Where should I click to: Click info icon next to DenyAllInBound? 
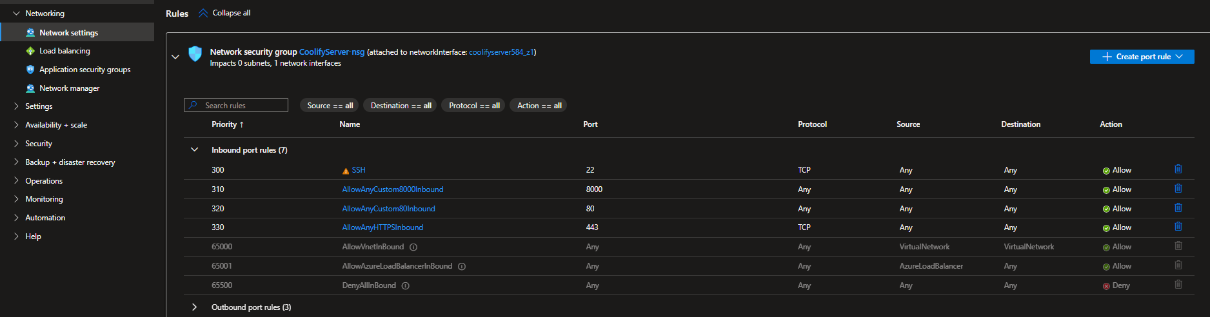click(x=406, y=286)
